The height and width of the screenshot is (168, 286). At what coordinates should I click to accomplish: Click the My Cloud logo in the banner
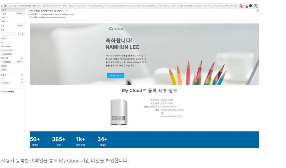tap(116, 29)
